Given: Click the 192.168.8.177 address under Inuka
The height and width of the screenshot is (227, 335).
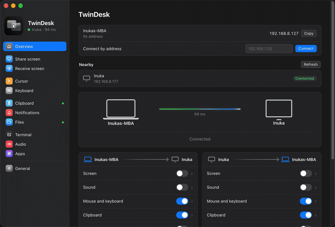Looking at the screenshot, I should click(x=106, y=81).
